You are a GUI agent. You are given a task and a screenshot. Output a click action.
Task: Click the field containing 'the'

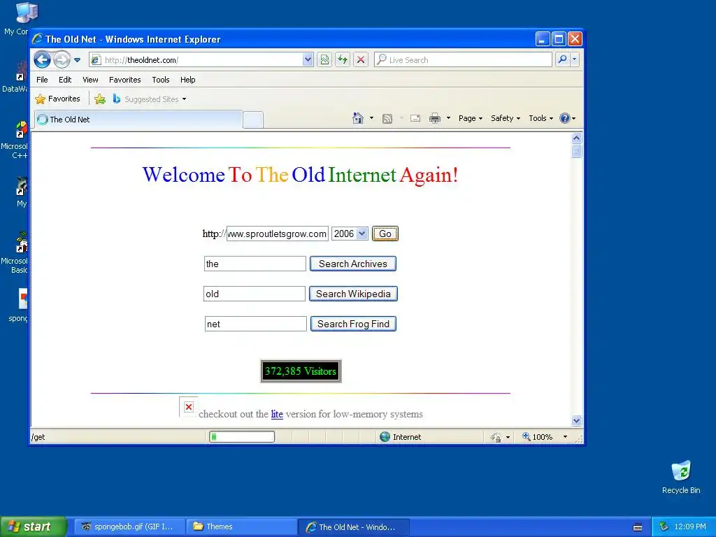click(255, 264)
